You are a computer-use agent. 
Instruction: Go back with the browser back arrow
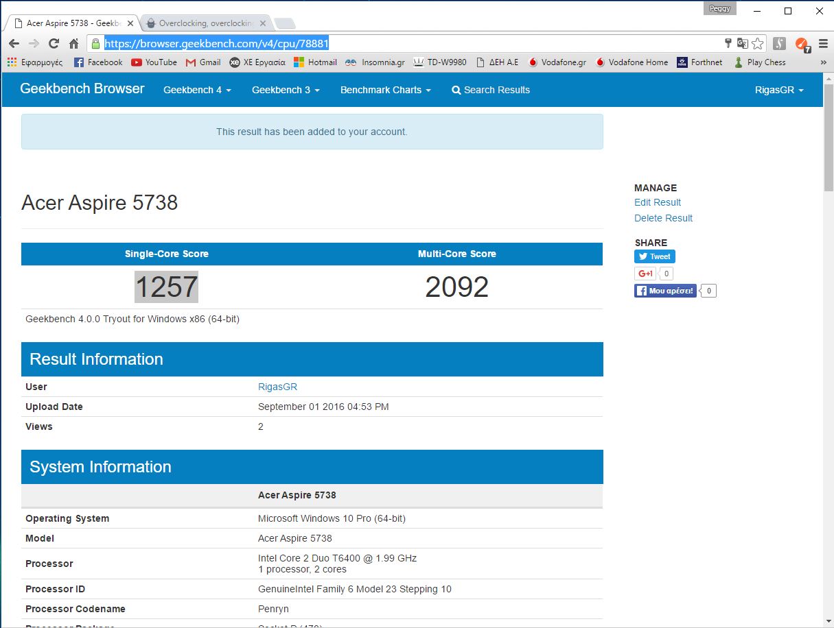tap(14, 44)
